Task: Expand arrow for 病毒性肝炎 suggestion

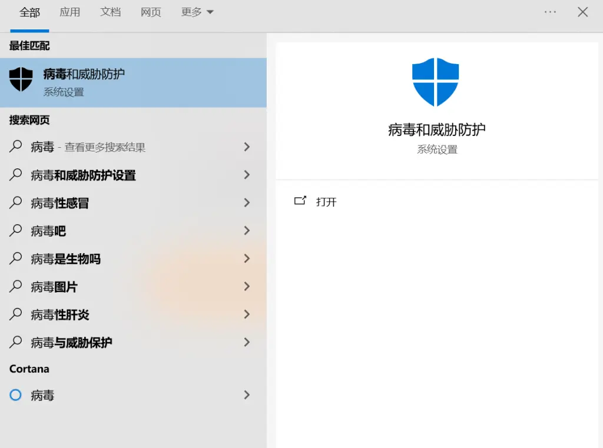Action: (x=247, y=314)
